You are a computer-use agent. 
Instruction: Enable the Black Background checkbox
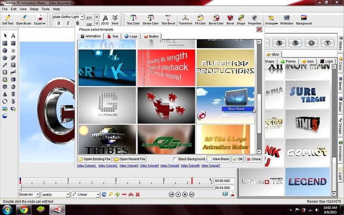[175, 159]
